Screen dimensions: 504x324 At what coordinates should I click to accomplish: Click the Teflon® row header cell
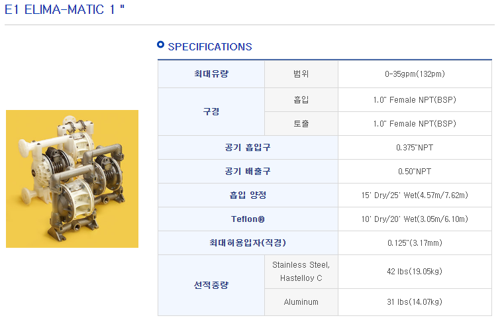[x=248, y=219]
